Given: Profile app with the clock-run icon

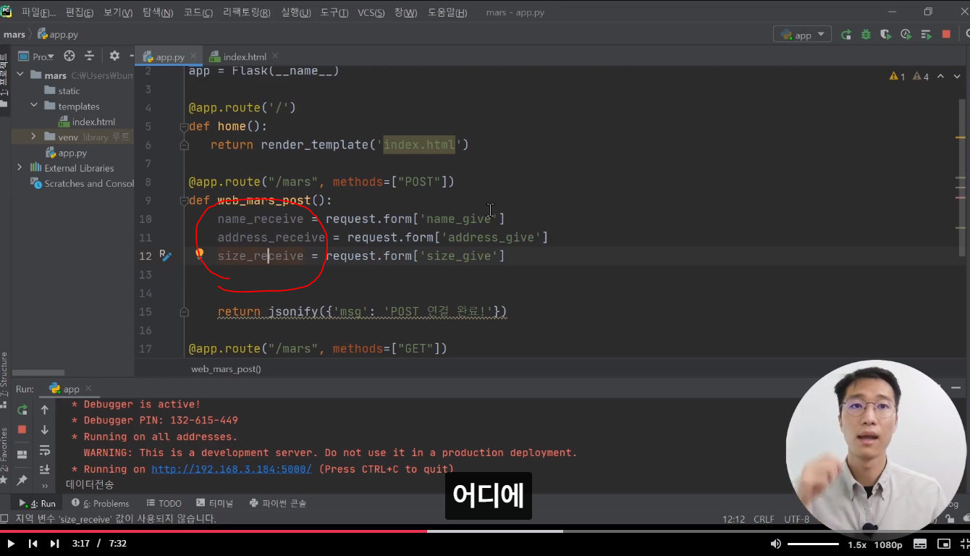Looking at the screenshot, I should (906, 35).
